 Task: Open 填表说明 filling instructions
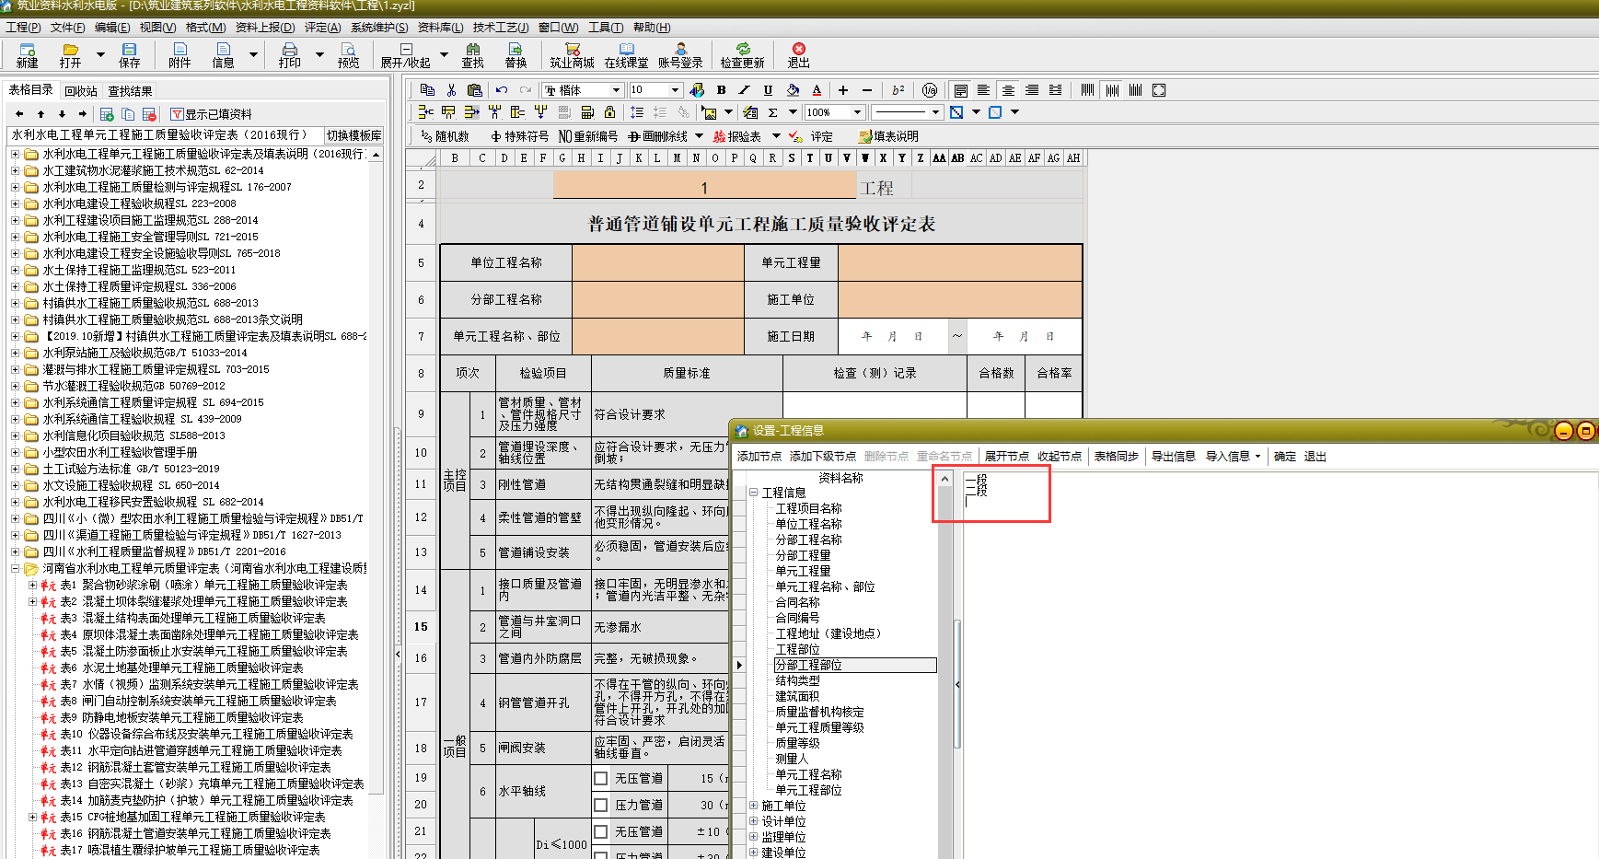point(888,136)
